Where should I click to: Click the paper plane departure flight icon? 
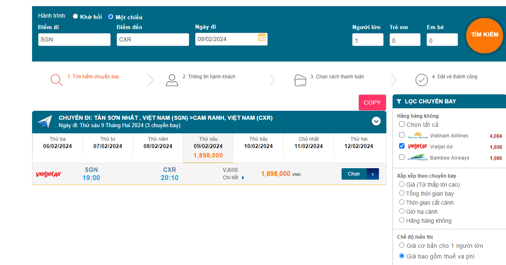(45, 121)
